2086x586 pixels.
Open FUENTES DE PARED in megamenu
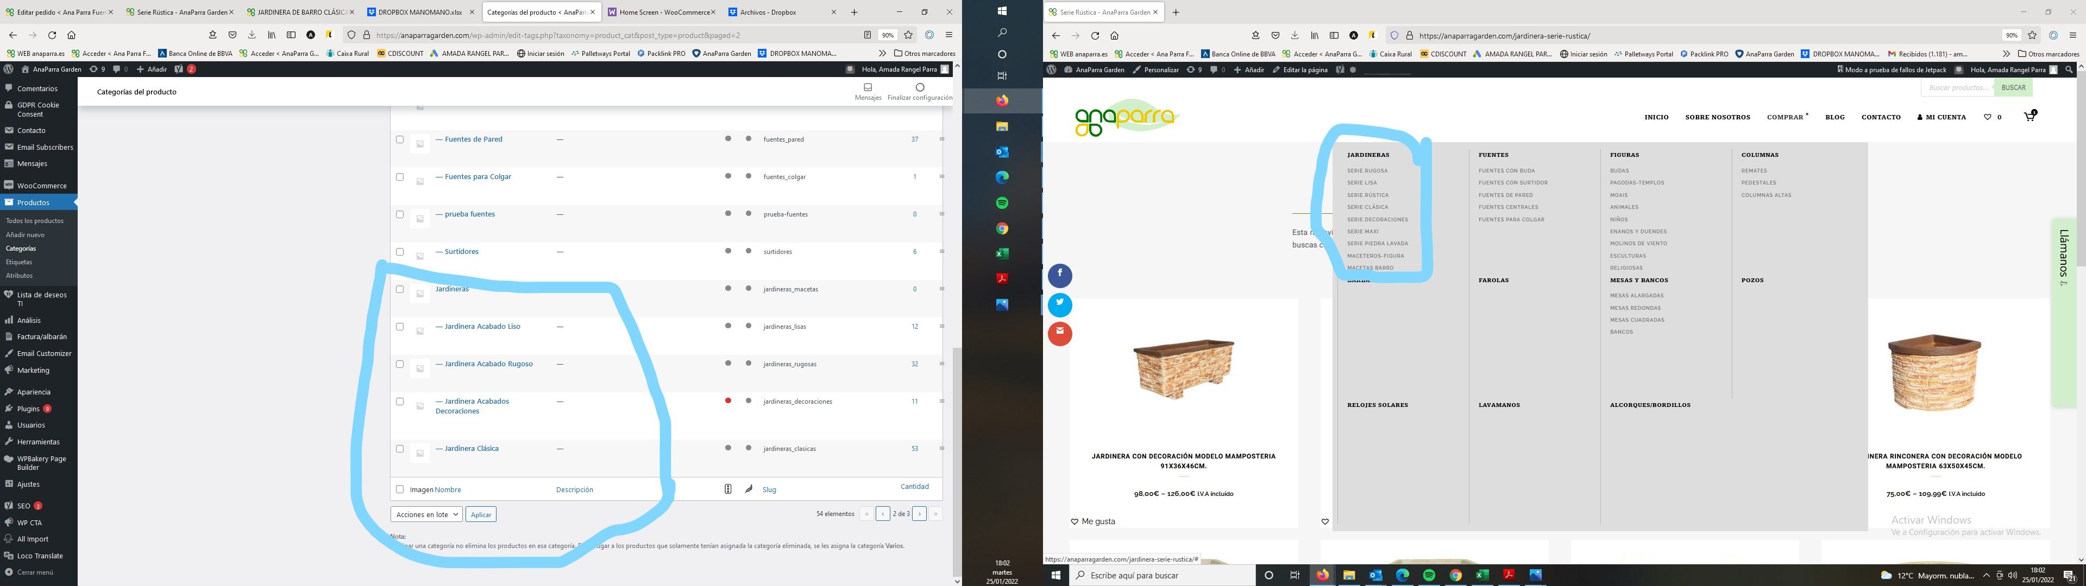[1505, 195]
